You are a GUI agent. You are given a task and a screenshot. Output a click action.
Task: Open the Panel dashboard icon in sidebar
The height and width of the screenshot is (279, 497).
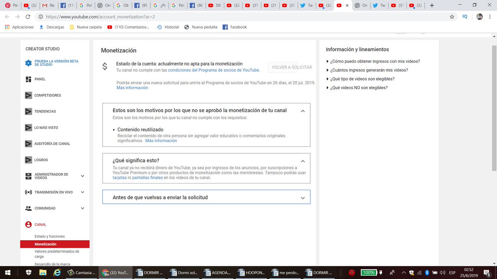tap(28, 79)
